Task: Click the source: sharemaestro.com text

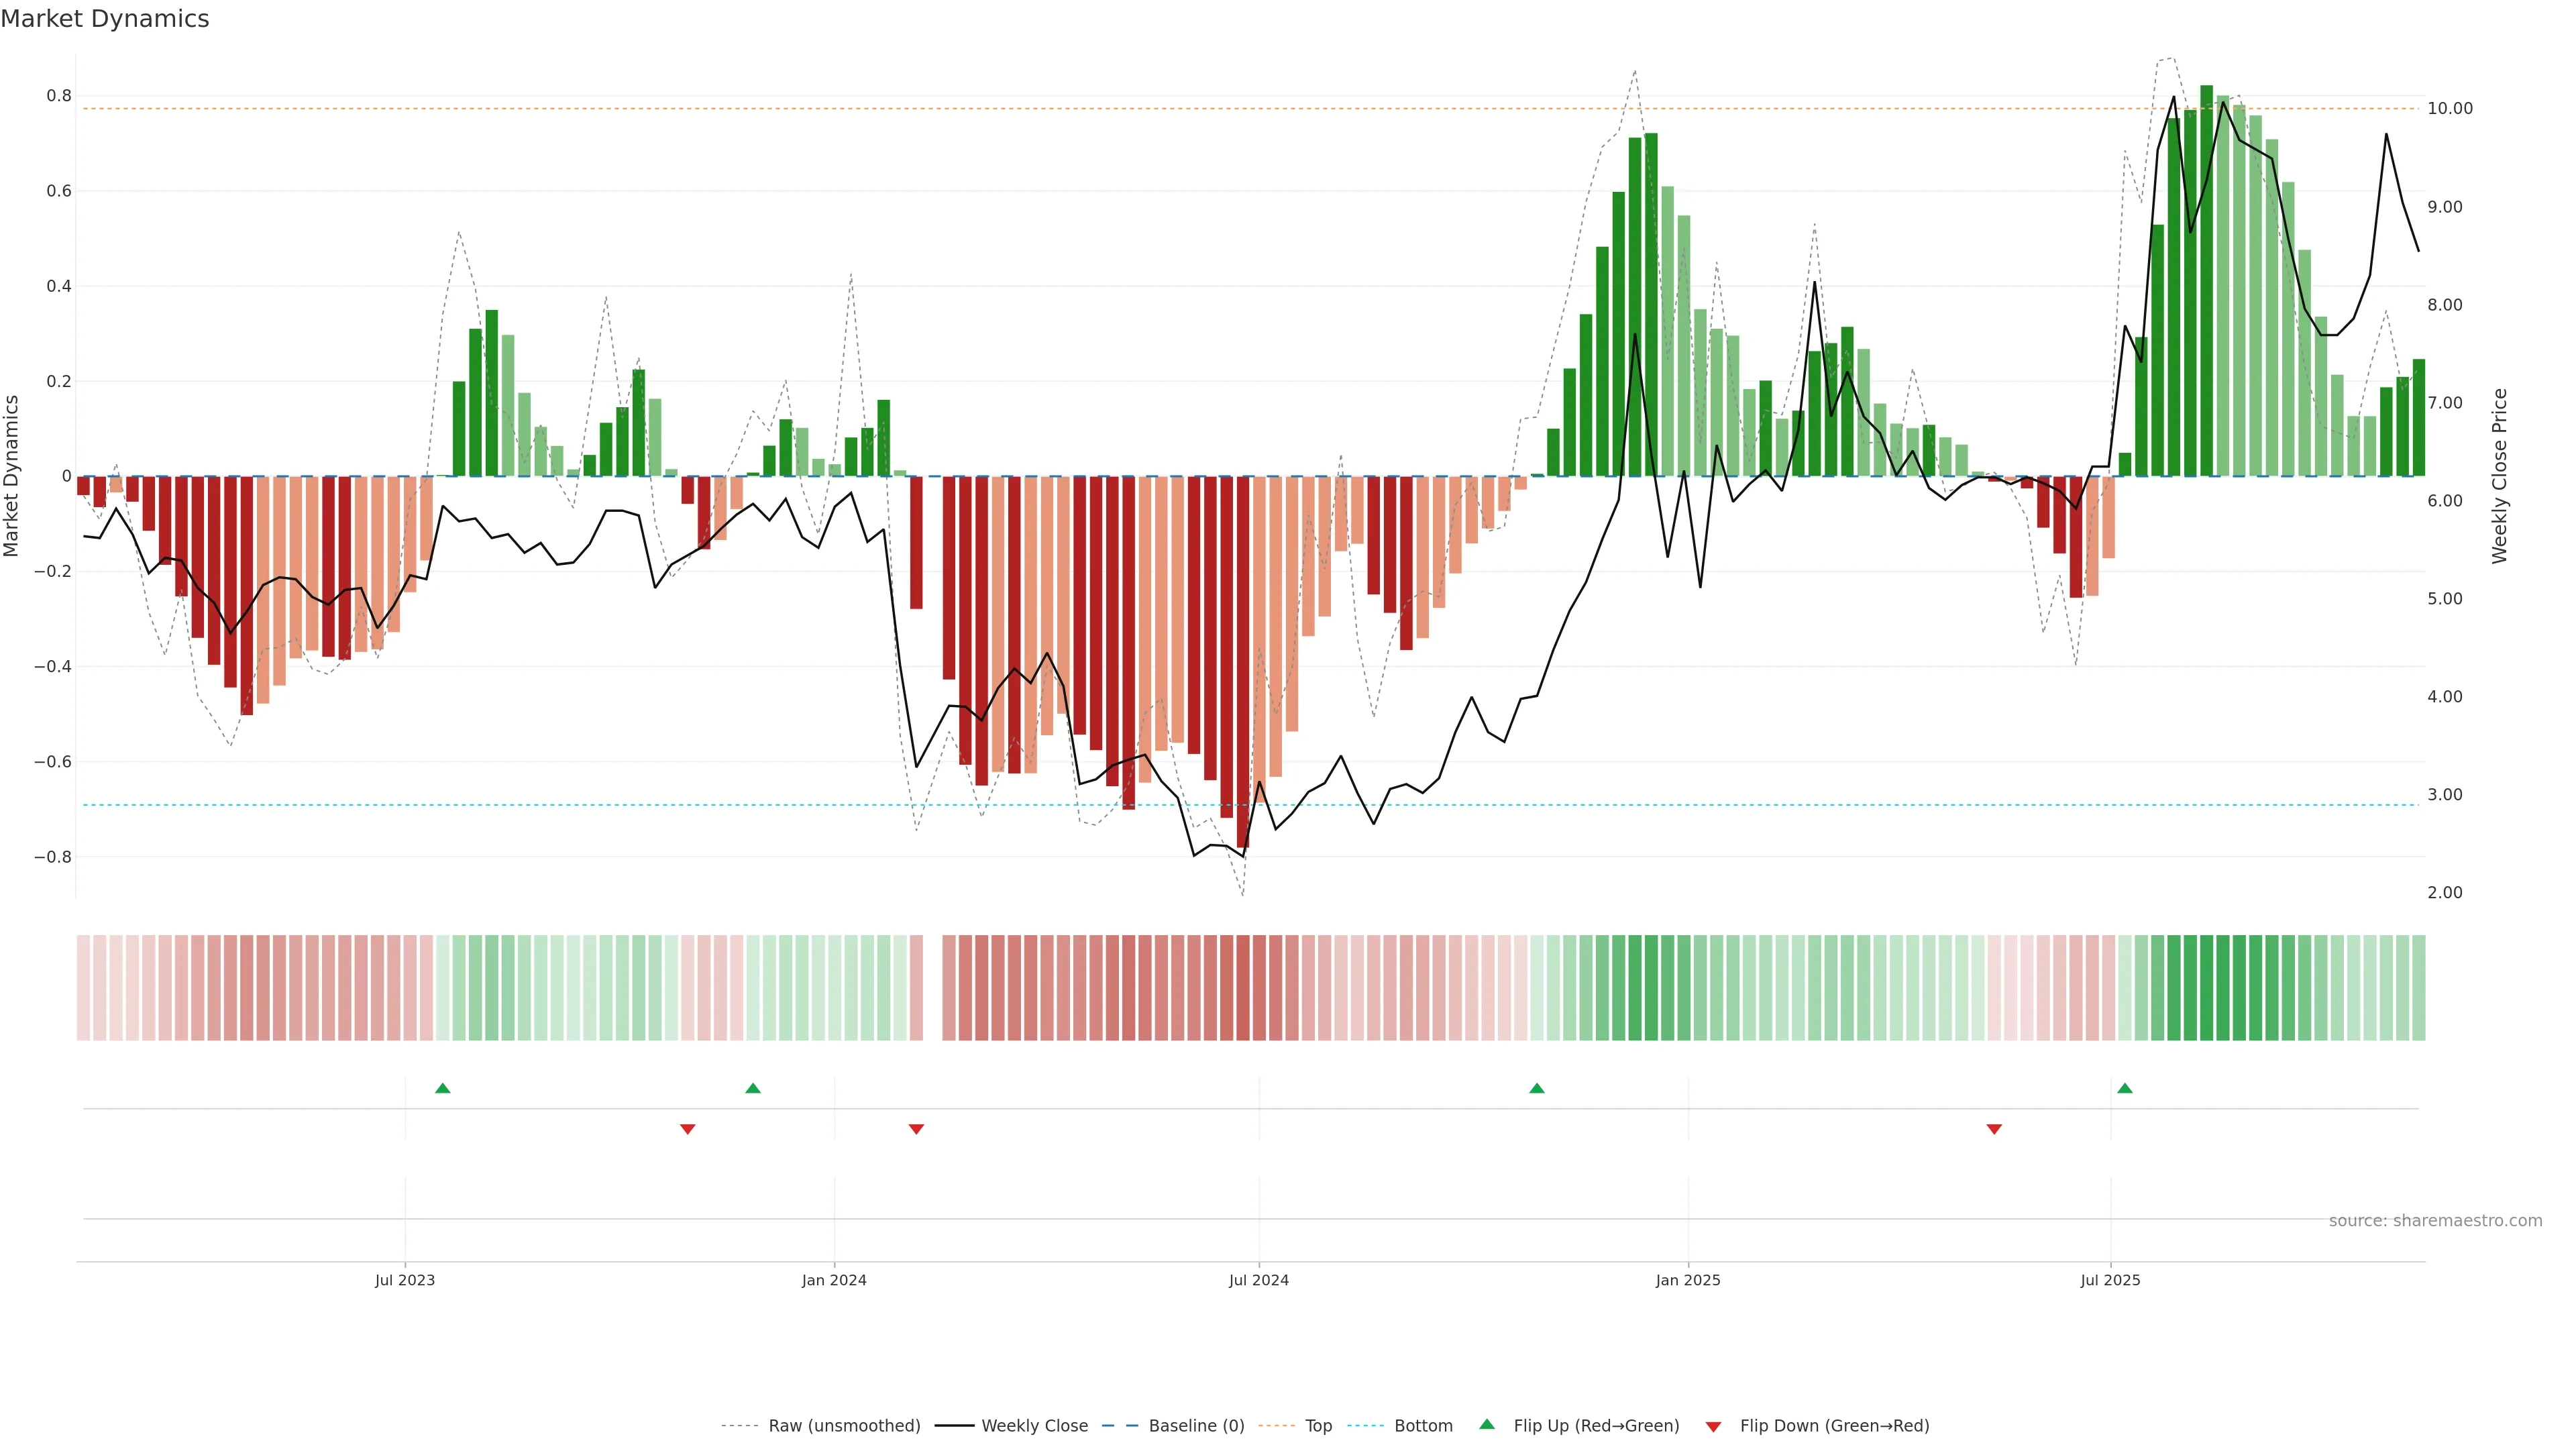Action: [2435, 1221]
